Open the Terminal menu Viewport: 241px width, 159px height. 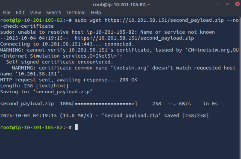(x=76, y=12)
